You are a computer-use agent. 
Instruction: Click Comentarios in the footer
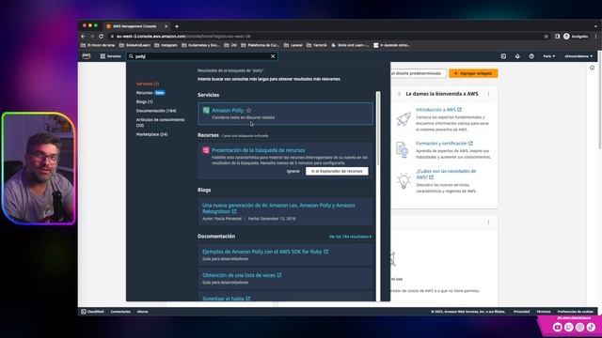(x=120, y=312)
